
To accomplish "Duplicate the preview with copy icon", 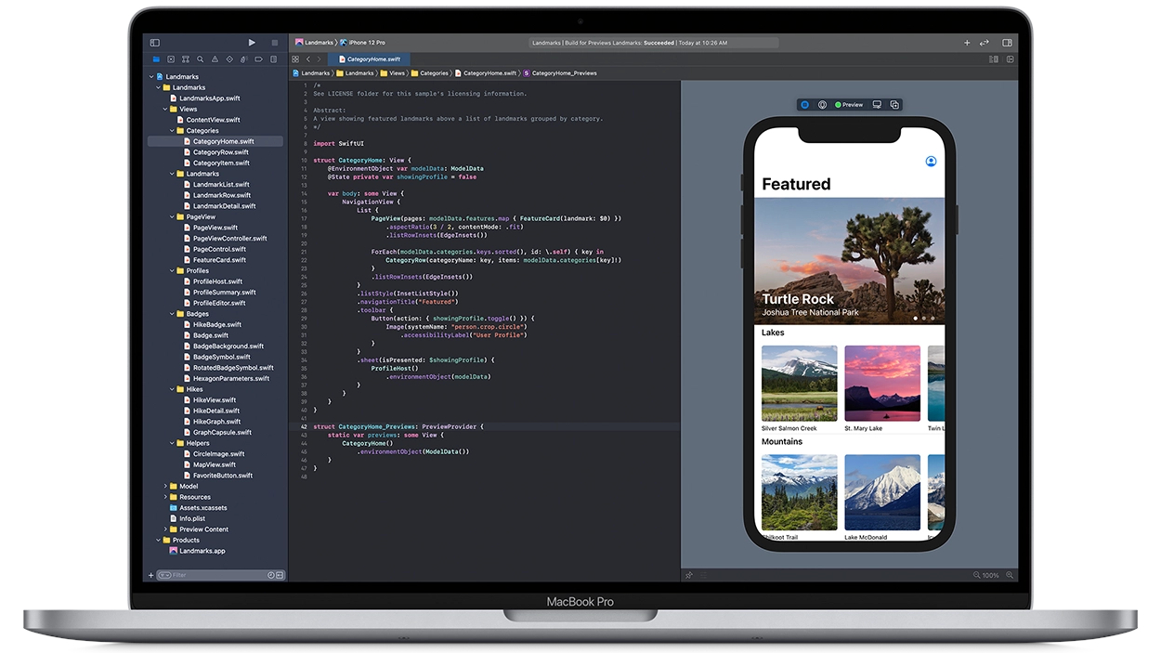I will [x=894, y=105].
